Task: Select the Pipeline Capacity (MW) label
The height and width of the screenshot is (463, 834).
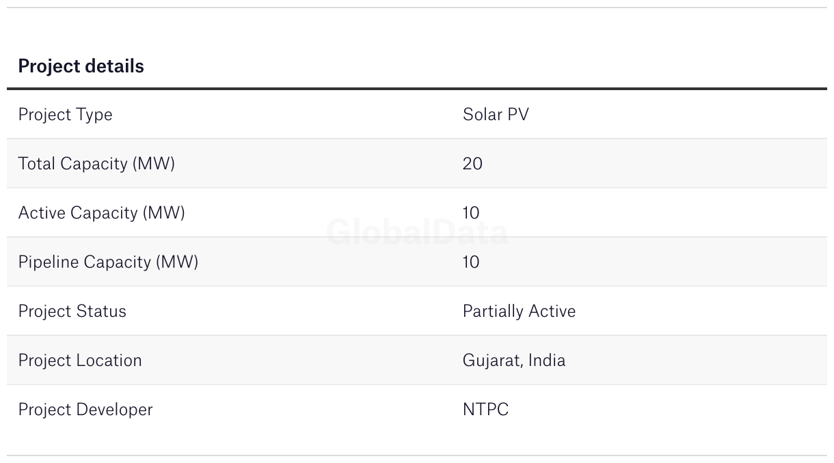Action: coord(108,262)
